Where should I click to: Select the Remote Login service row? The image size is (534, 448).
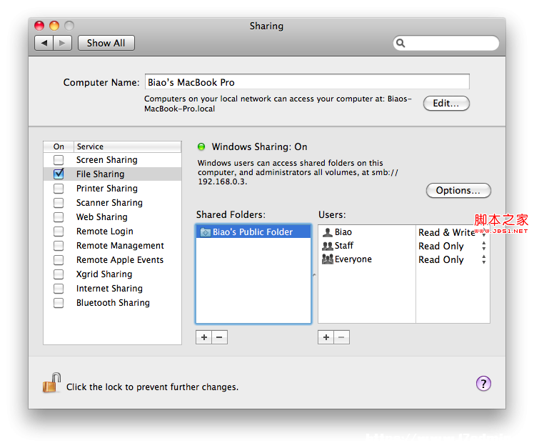click(x=112, y=232)
